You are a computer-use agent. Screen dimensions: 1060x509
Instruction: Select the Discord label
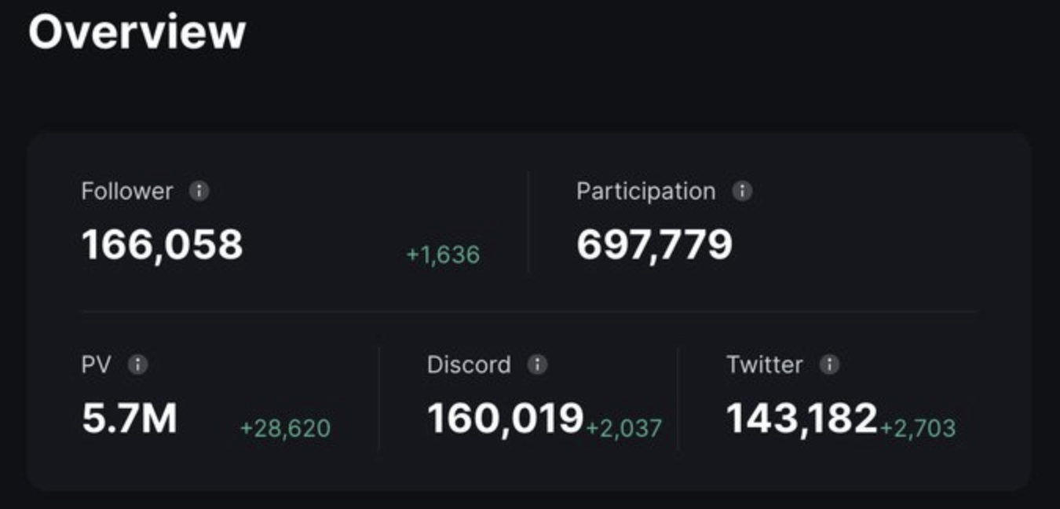click(x=469, y=364)
